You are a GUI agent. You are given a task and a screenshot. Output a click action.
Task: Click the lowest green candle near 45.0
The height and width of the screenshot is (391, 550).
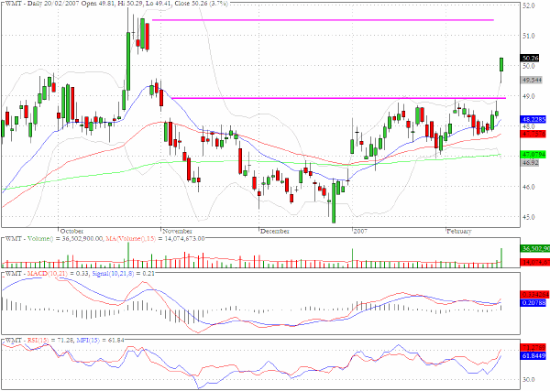(x=334, y=202)
